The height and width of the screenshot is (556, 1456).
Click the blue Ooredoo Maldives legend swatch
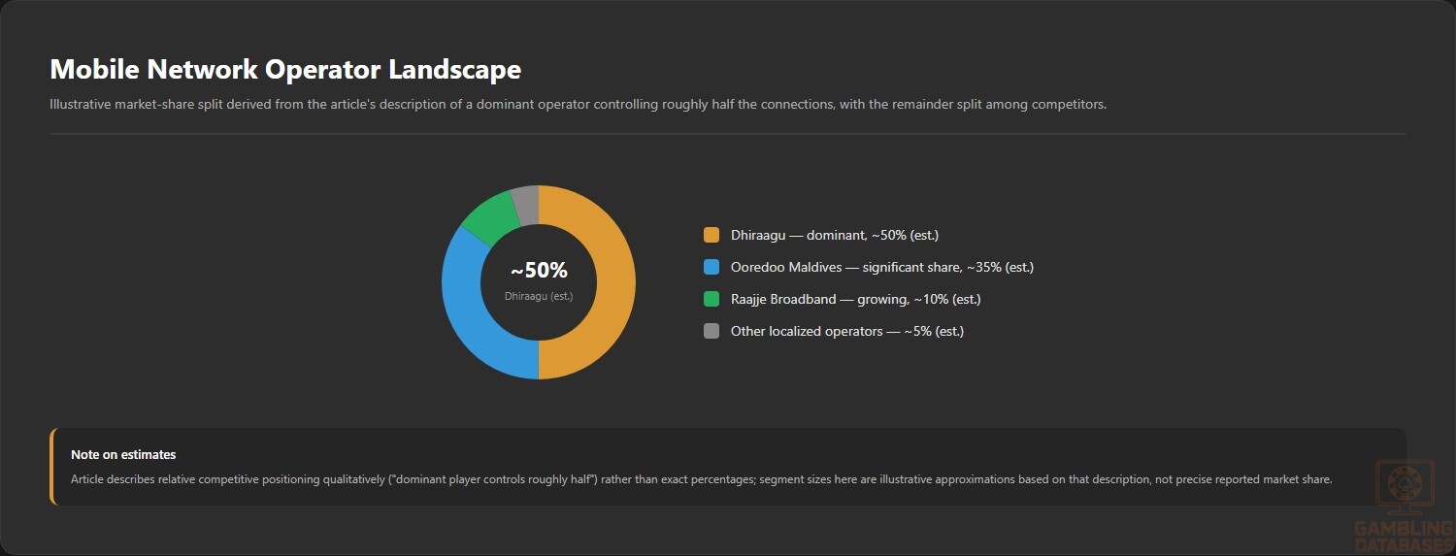711,267
